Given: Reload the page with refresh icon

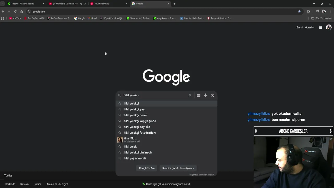Looking at the screenshot, I should pos(15,11).
